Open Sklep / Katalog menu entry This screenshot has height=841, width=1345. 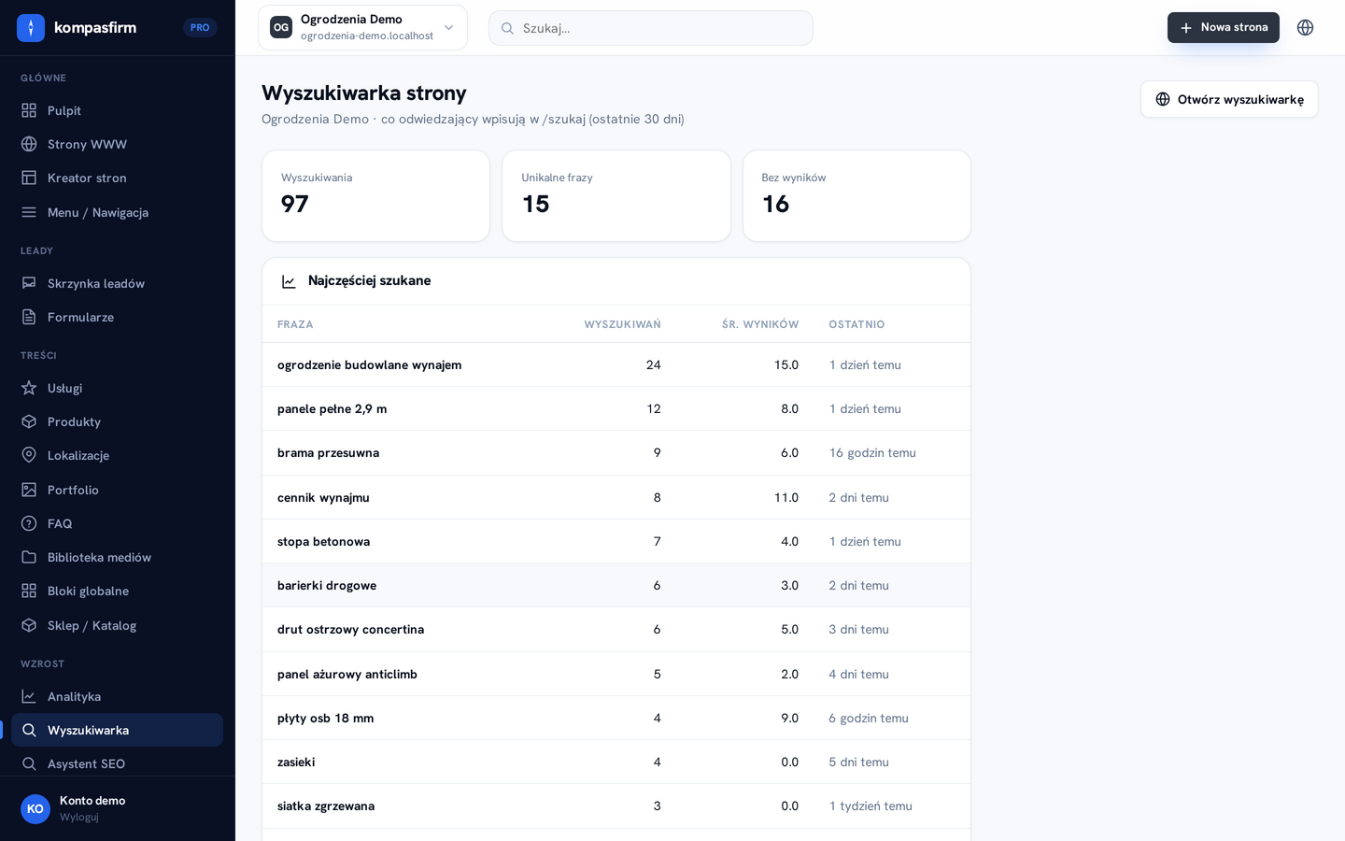tap(118, 625)
